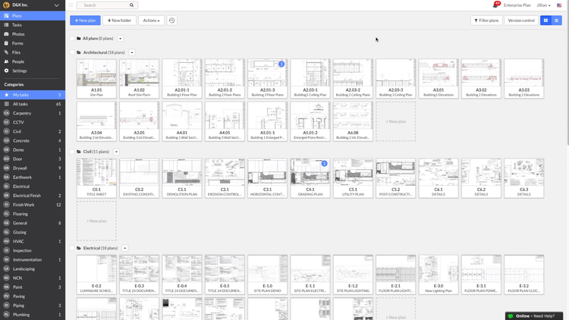Click the search magnifier icon
Viewport: 569px width, 320px height.
pyautogui.click(x=132, y=5)
